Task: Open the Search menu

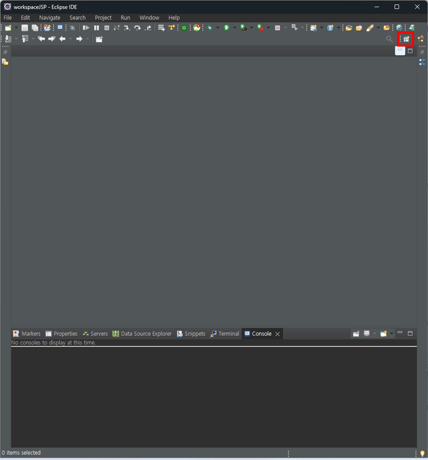Action: pyautogui.click(x=77, y=18)
